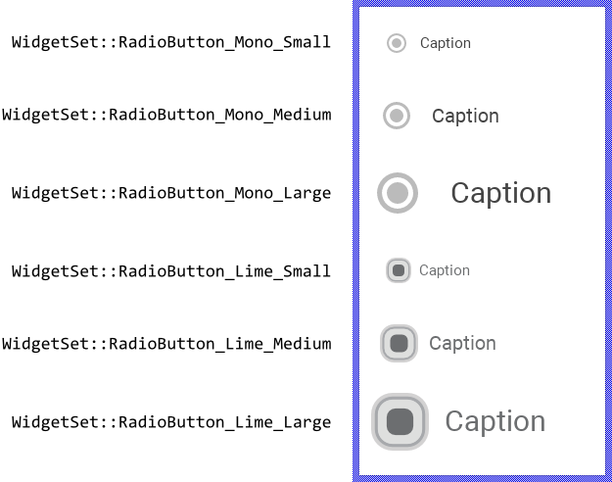Click the gray inner dot of the largest round radio
The image size is (612, 482).
coord(398,193)
